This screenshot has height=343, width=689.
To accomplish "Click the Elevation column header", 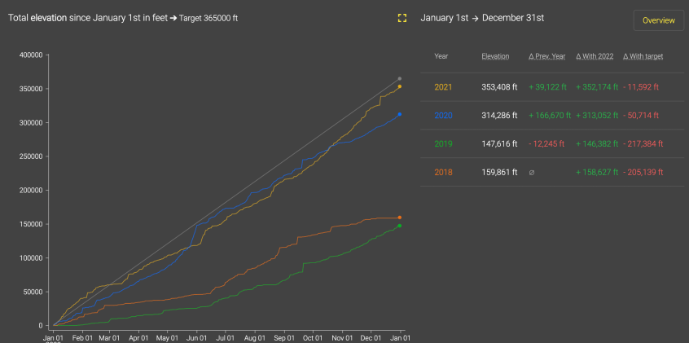I will click(x=495, y=56).
